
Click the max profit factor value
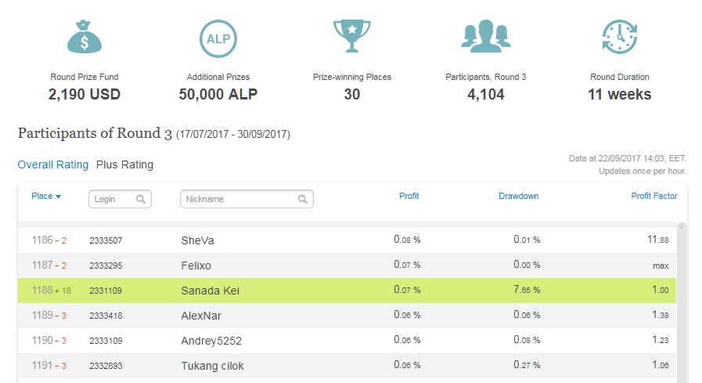(x=661, y=266)
